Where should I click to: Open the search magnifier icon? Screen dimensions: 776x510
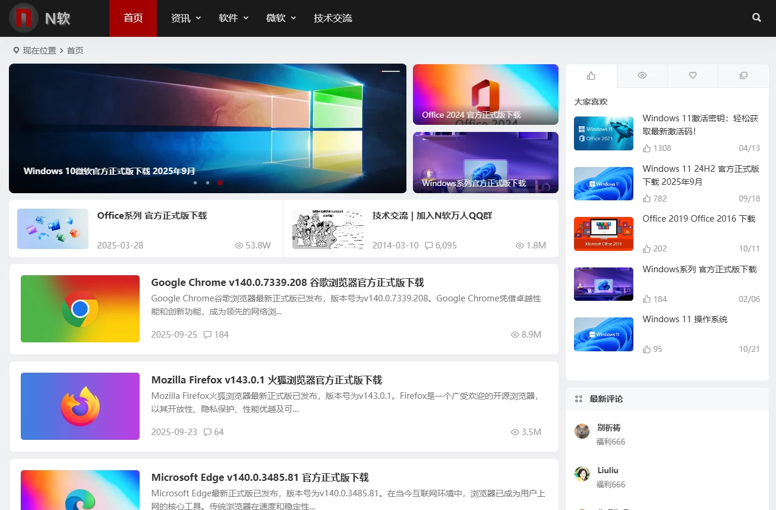pyautogui.click(x=756, y=18)
